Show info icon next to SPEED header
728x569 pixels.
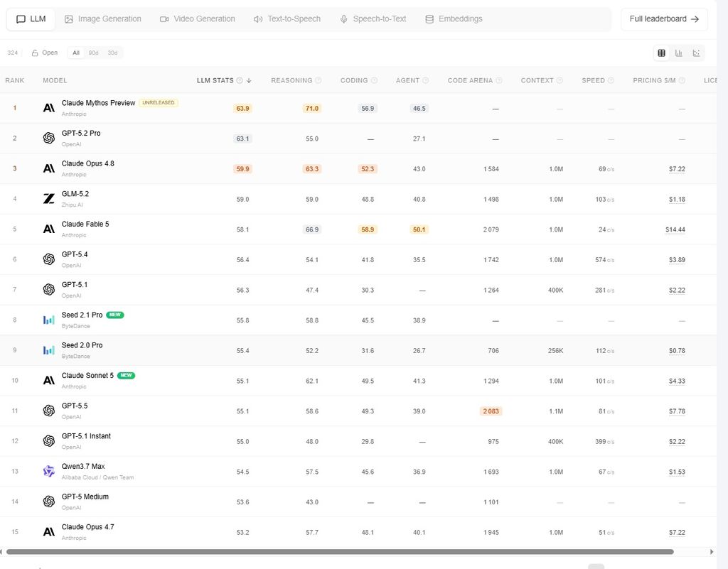pyautogui.click(x=611, y=81)
